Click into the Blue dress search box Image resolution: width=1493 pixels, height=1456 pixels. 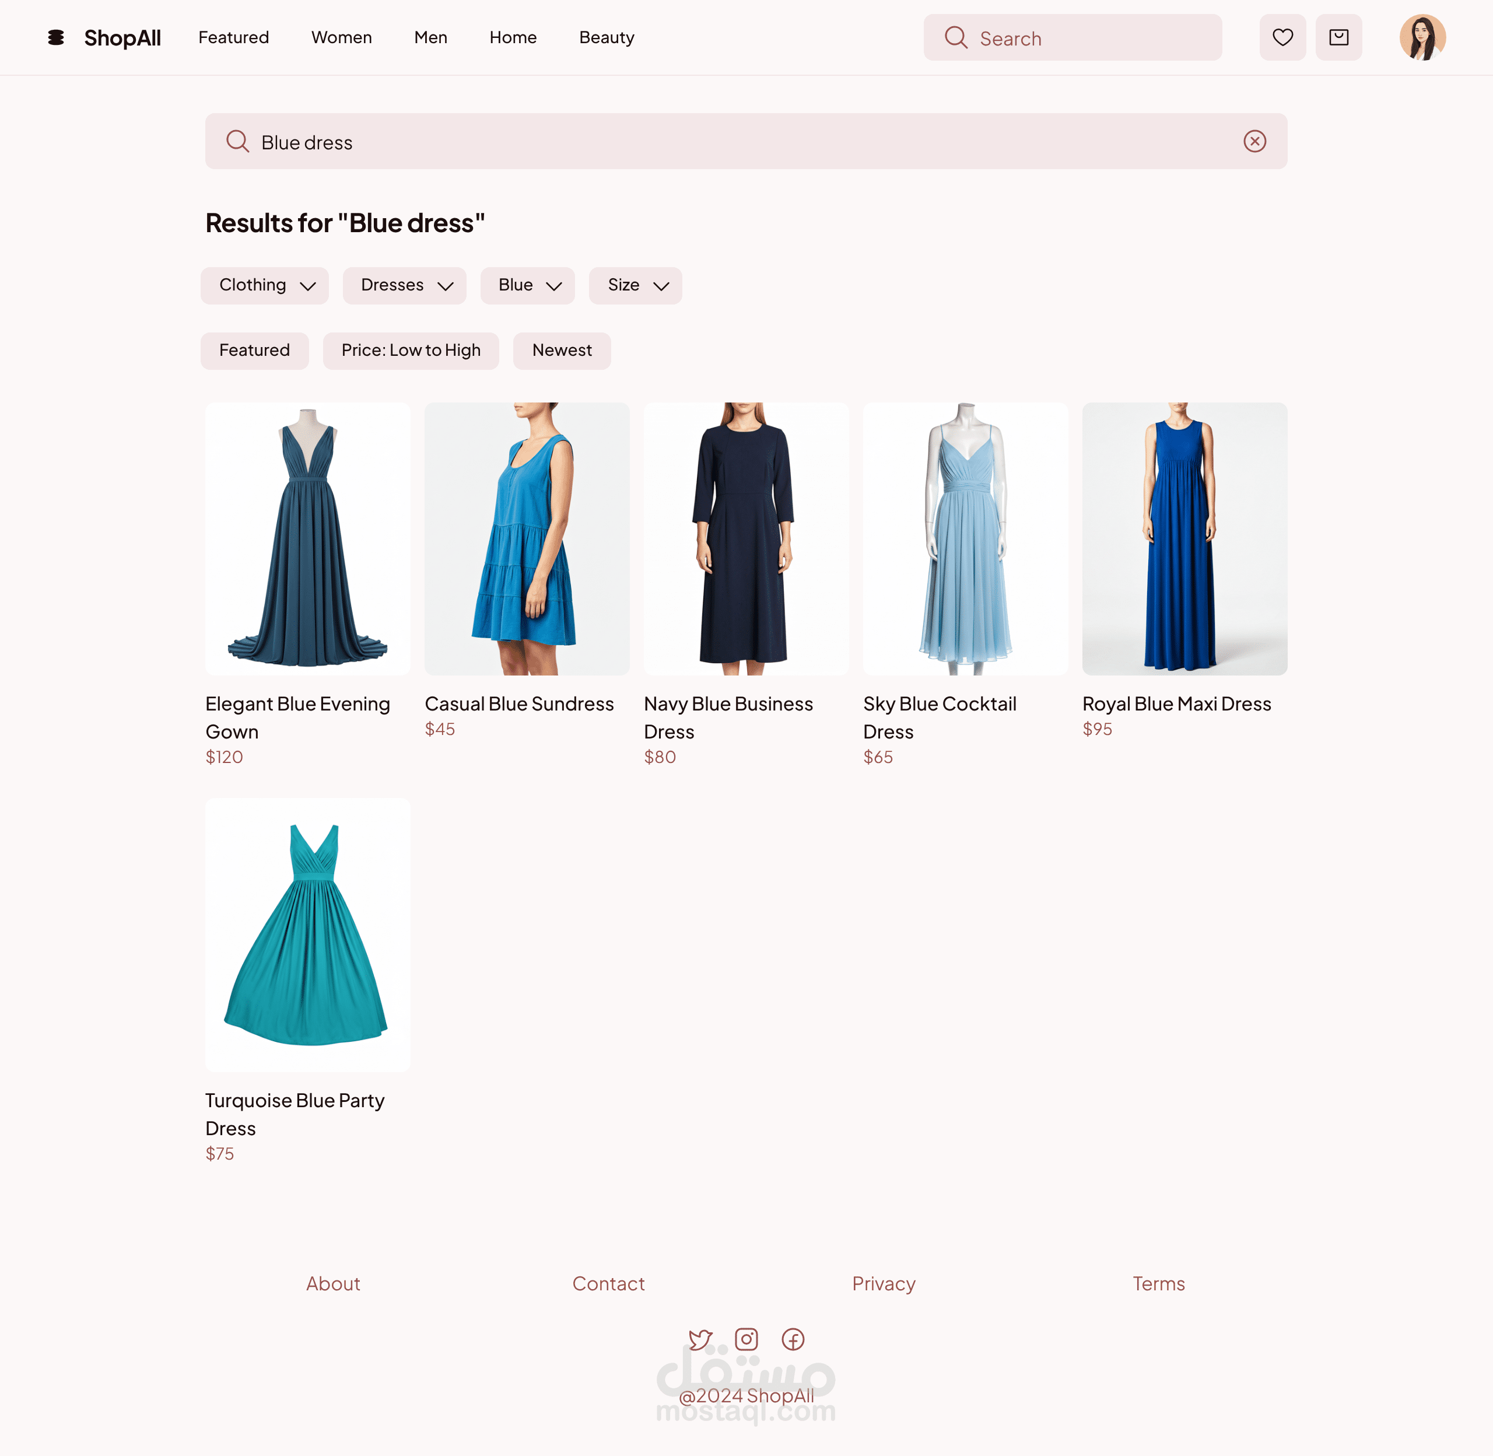(x=746, y=142)
